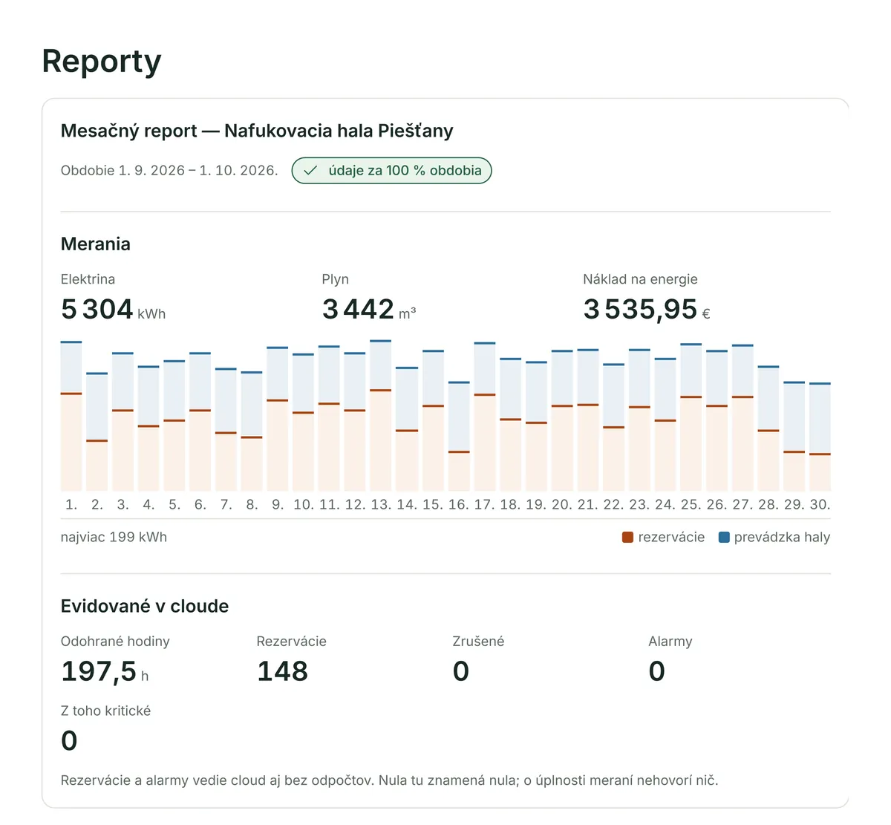Click the 'Odohrané hodiny' label
The width and height of the screenshot is (891, 825).
(115, 641)
